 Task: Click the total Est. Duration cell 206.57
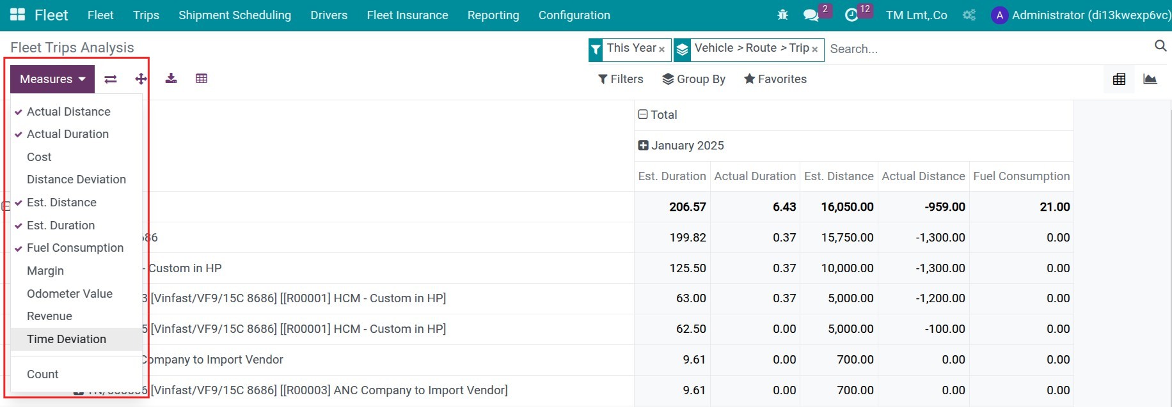(x=672, y=207)
